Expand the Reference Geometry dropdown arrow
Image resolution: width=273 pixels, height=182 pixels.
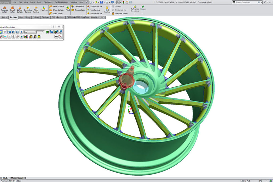click(x=135, y=14)
